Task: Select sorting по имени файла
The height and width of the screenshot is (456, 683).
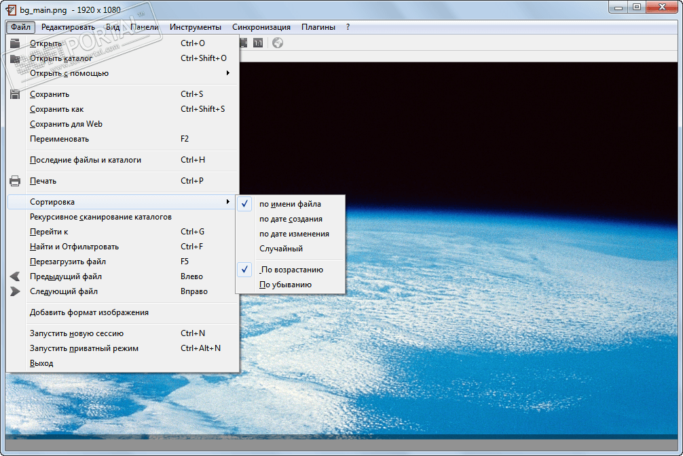Action: pos(290,204)
